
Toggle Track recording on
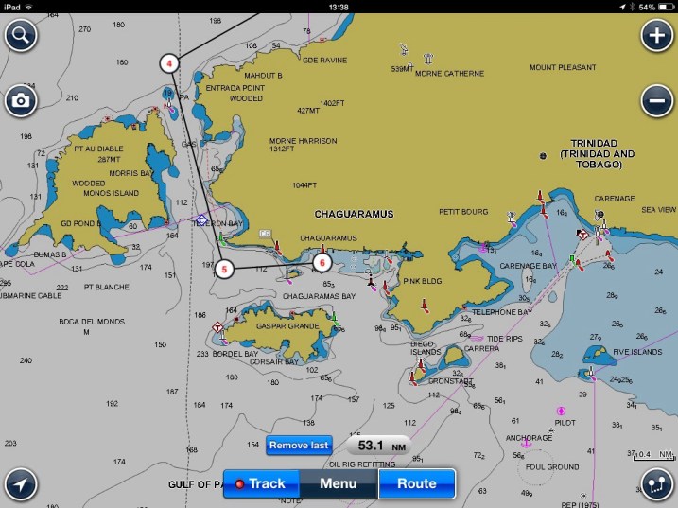(x=261, y=483)
